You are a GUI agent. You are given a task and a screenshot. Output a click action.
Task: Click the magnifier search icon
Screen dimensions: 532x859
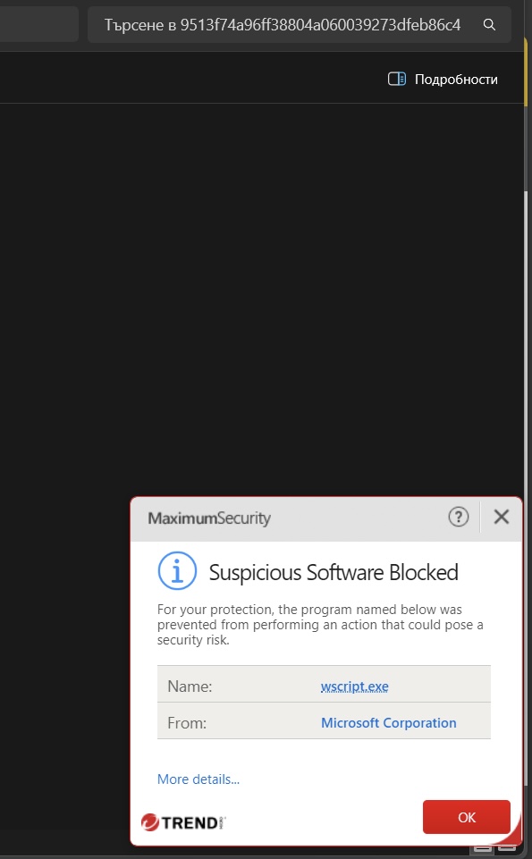tap(489, 25)
